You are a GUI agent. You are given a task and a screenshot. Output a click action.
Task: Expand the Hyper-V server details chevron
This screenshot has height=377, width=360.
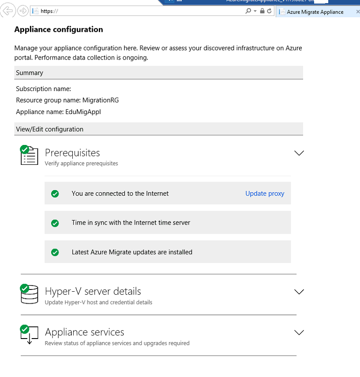pos(299,292)
